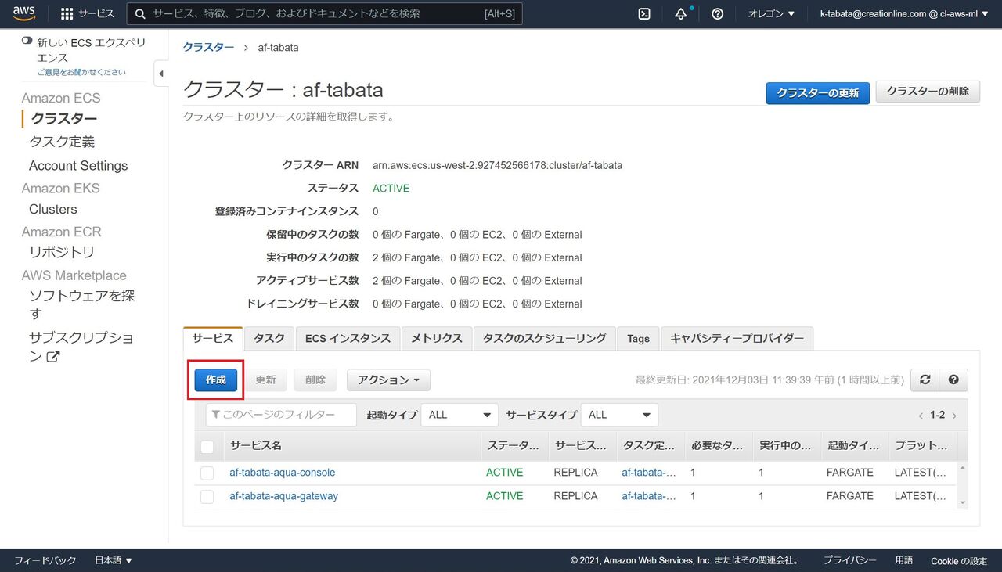Select the サービス tab
Viewport: 1002px width, 572px height.
coord(213,338)
